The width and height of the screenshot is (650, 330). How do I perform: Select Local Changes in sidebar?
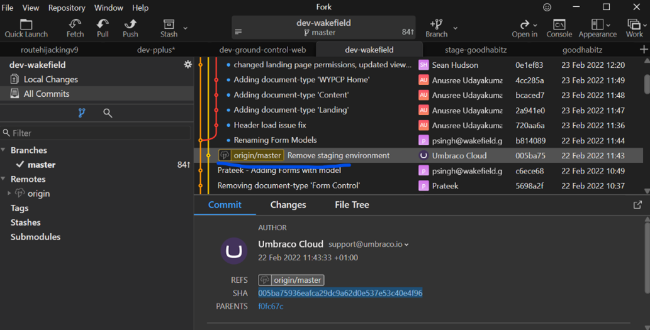pos(50,79)
